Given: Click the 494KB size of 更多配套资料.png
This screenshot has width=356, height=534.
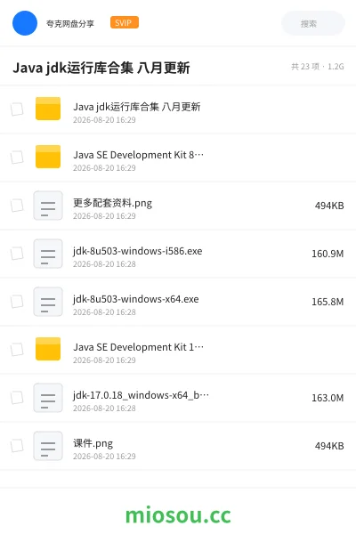Looking at the screenshot, I should click(329, 206).
